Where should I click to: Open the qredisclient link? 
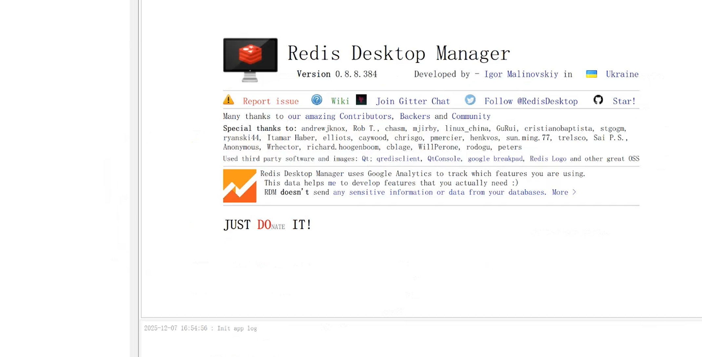click(x=398, y=159)
